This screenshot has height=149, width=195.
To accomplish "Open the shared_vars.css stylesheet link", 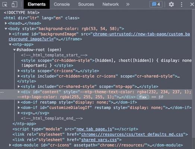I will pos(99,140).
